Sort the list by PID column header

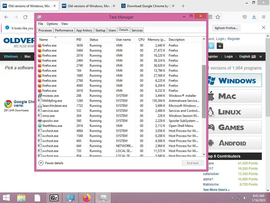point(81,40)
